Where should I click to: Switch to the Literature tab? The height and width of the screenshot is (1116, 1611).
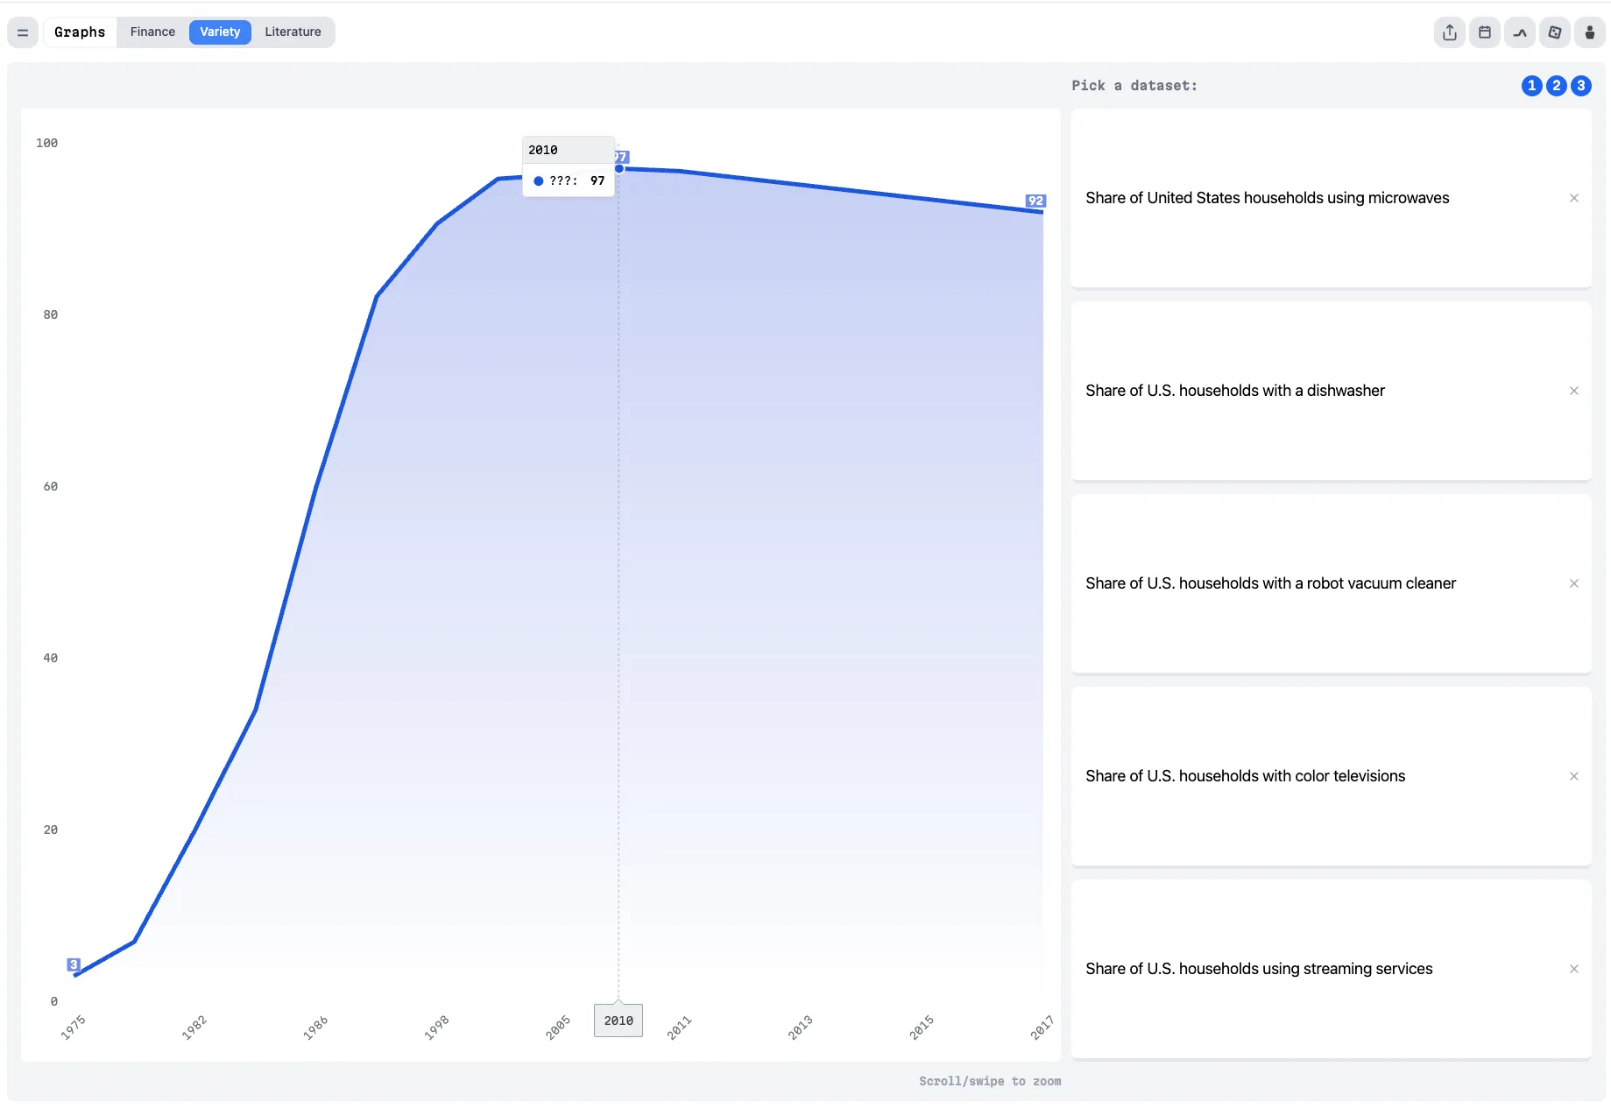[293, 32]
